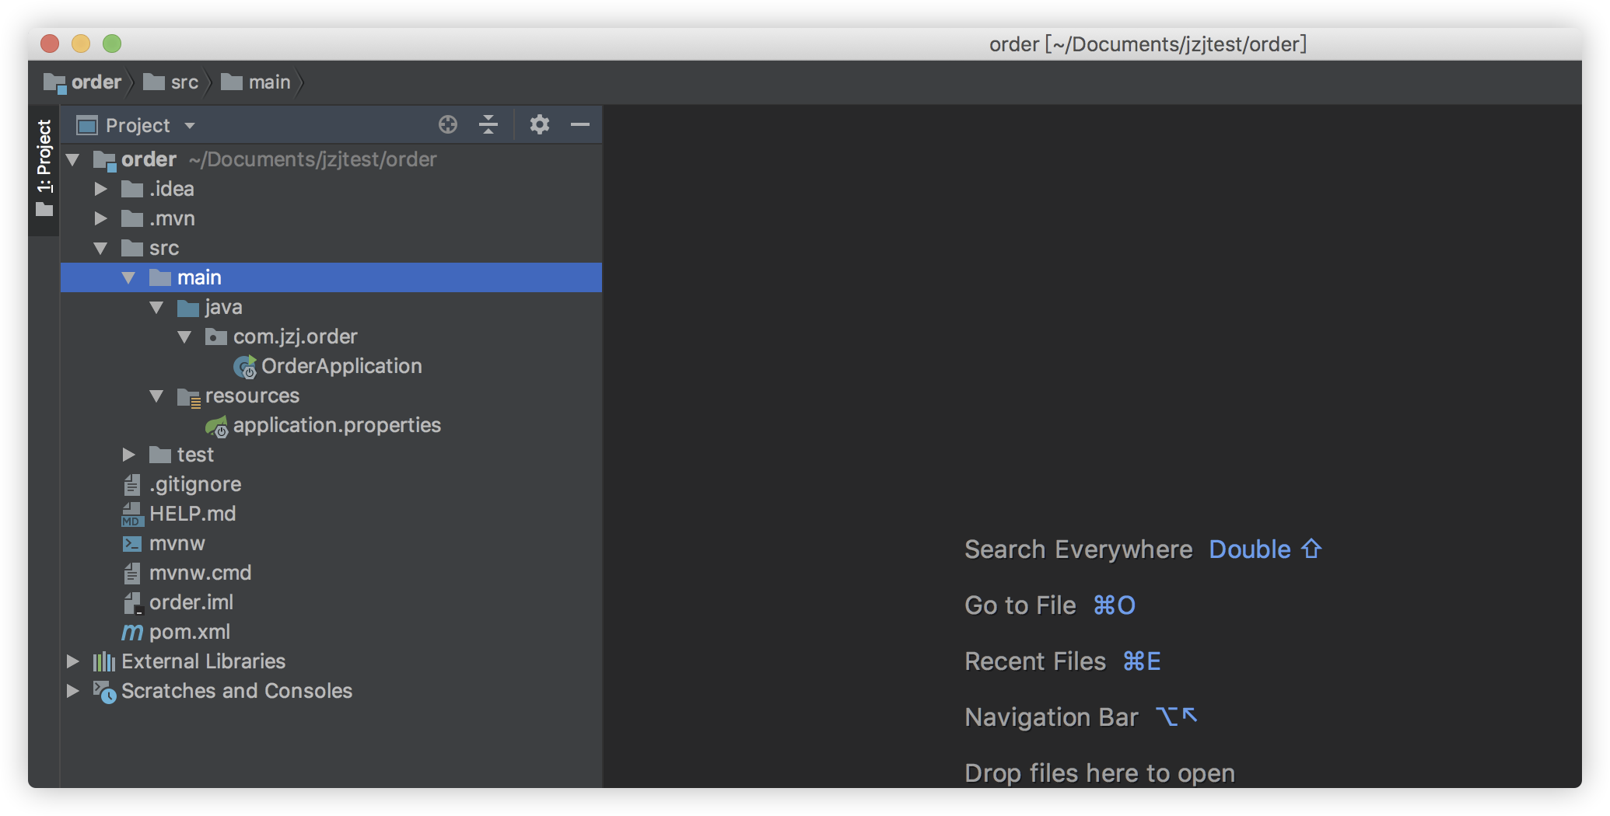The height and width of the screenshot is (816, 1610).
Task: Click the pom.xml Maven icon
Action: point(132,633)
